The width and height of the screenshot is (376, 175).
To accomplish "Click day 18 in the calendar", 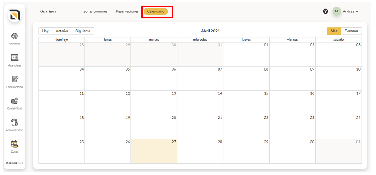I will tap(62, 127).
